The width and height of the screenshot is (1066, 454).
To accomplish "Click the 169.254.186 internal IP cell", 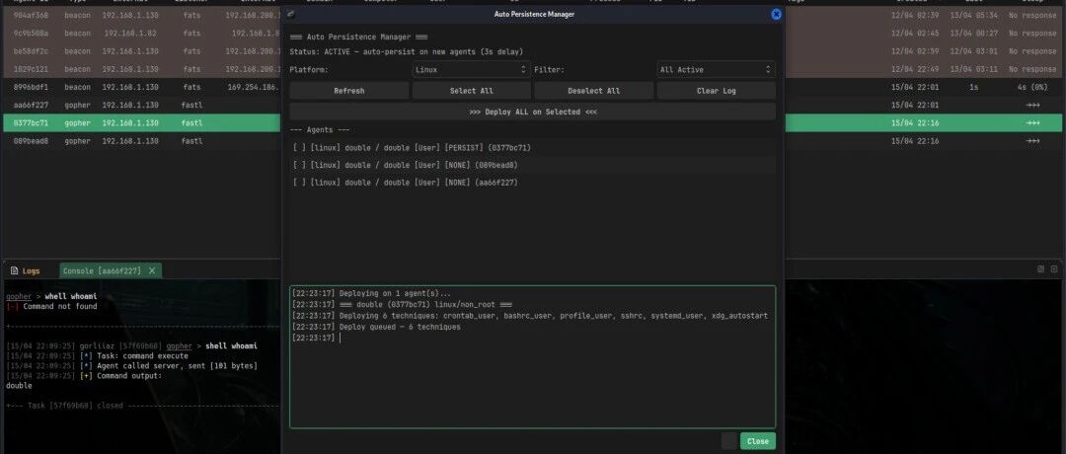I will pyautogui.click(x=253, y=87).
